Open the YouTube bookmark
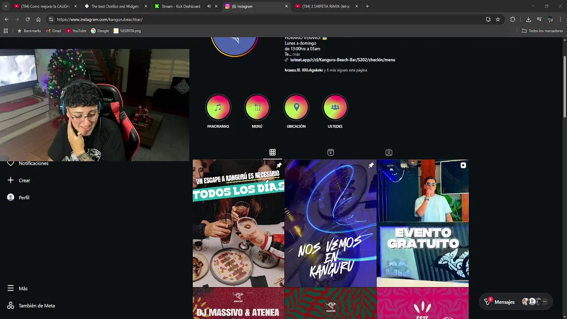567x319 pixels. 76,31
